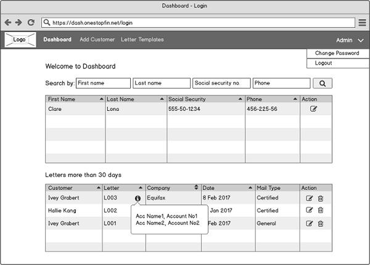The height and width of the screenshot is (265, 370).
Task: Edit customer Clare Lona record
Action: (313, 108)
